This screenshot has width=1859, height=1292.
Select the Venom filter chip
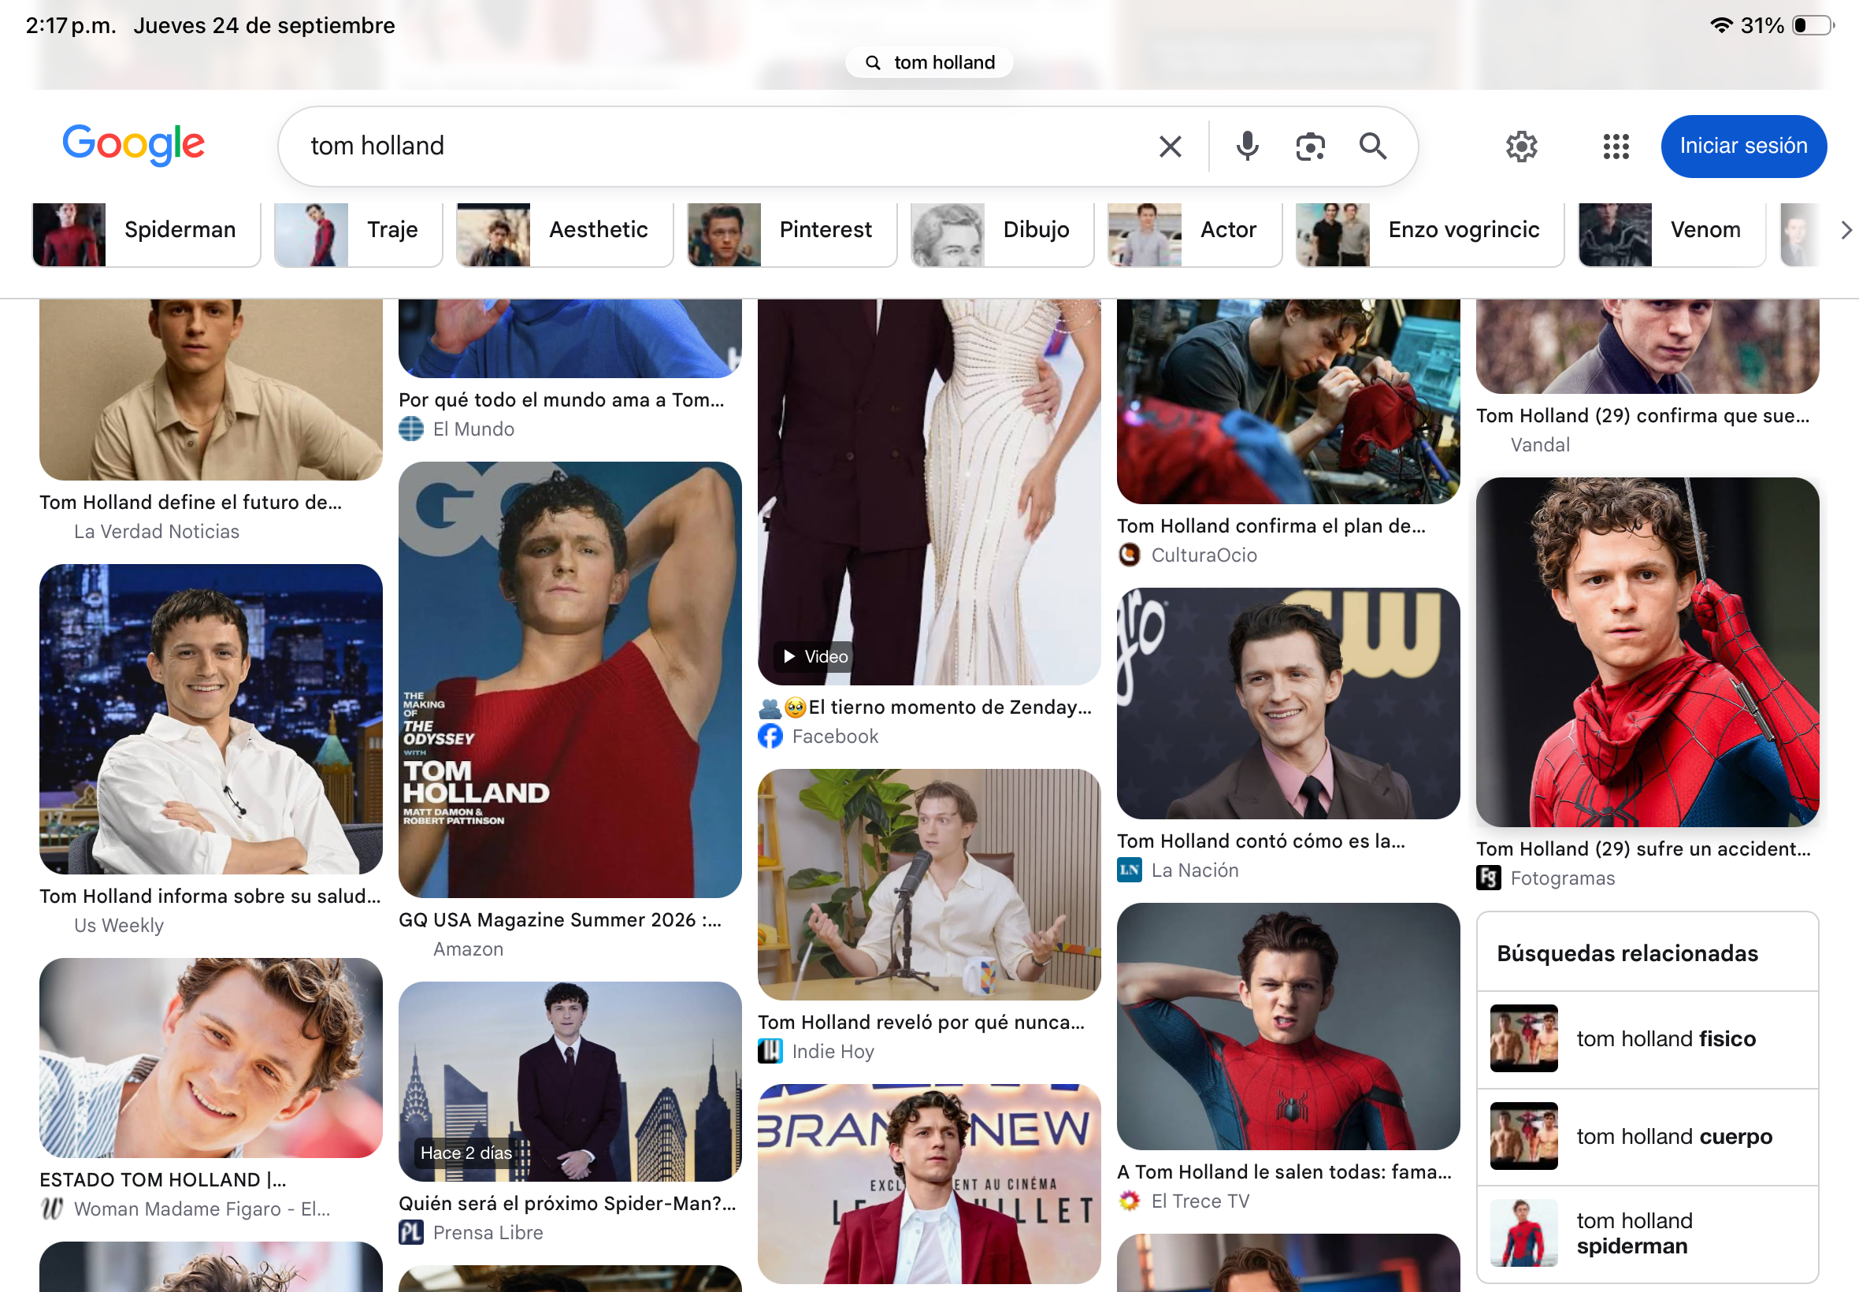[x=1672, y=234]
